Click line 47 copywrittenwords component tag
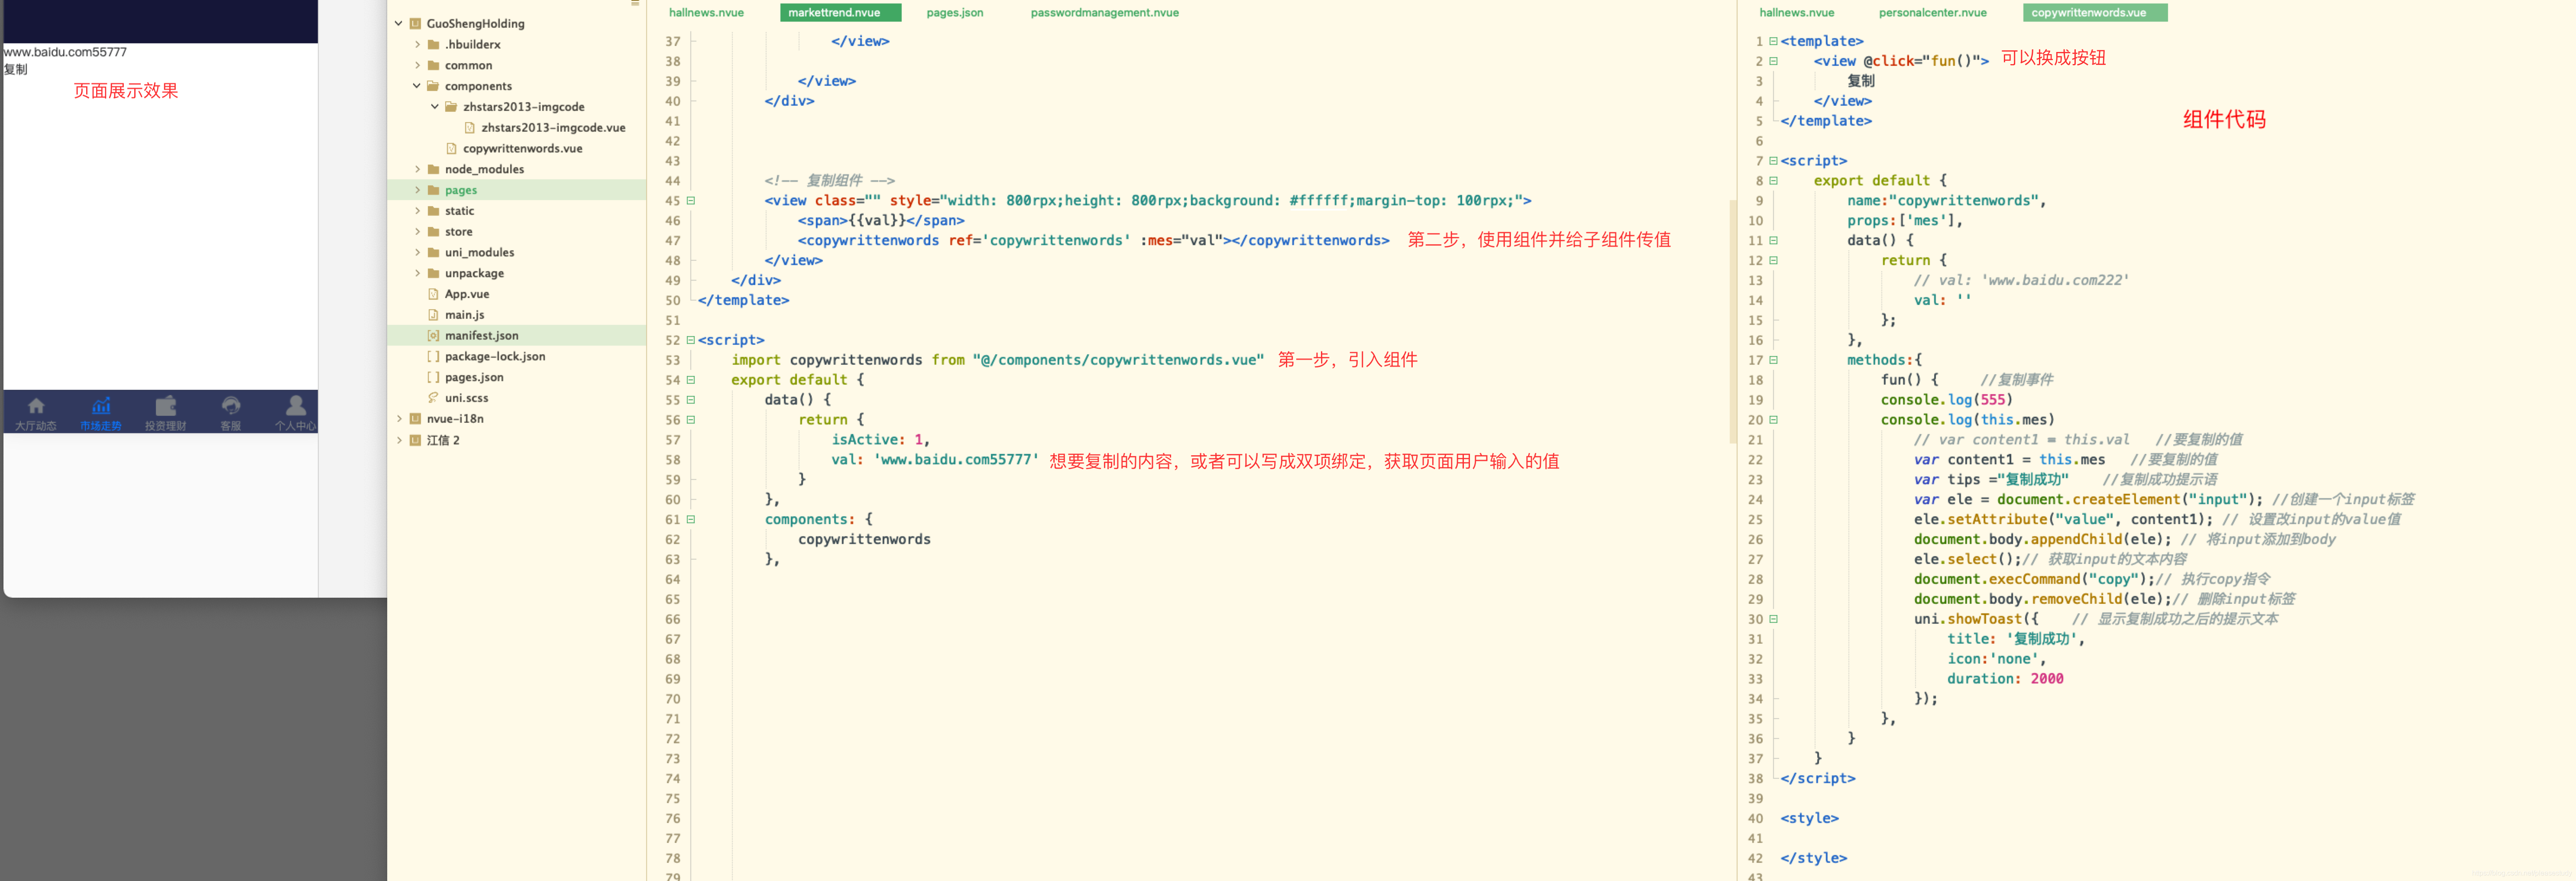 [x=1093, y=241]
